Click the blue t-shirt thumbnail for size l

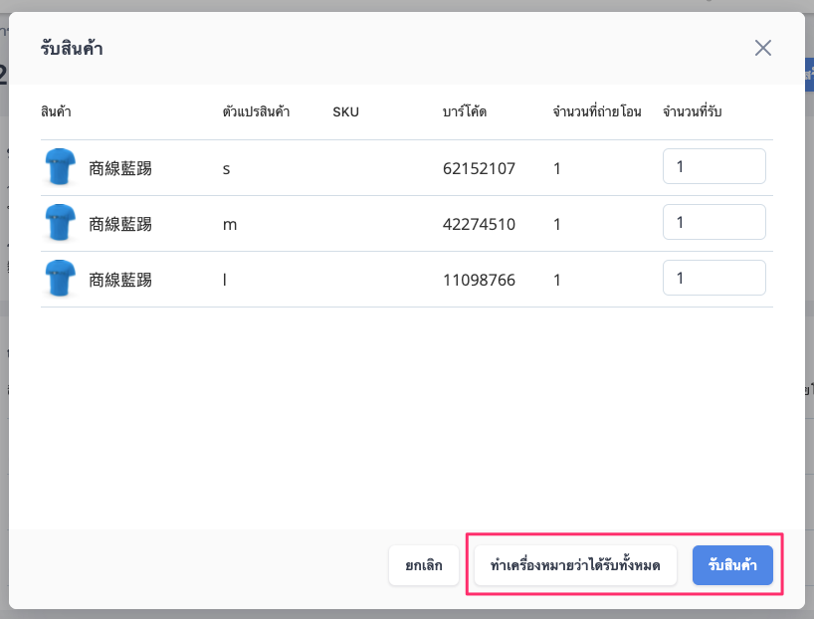pyautogui.click(x=61, y=279)
